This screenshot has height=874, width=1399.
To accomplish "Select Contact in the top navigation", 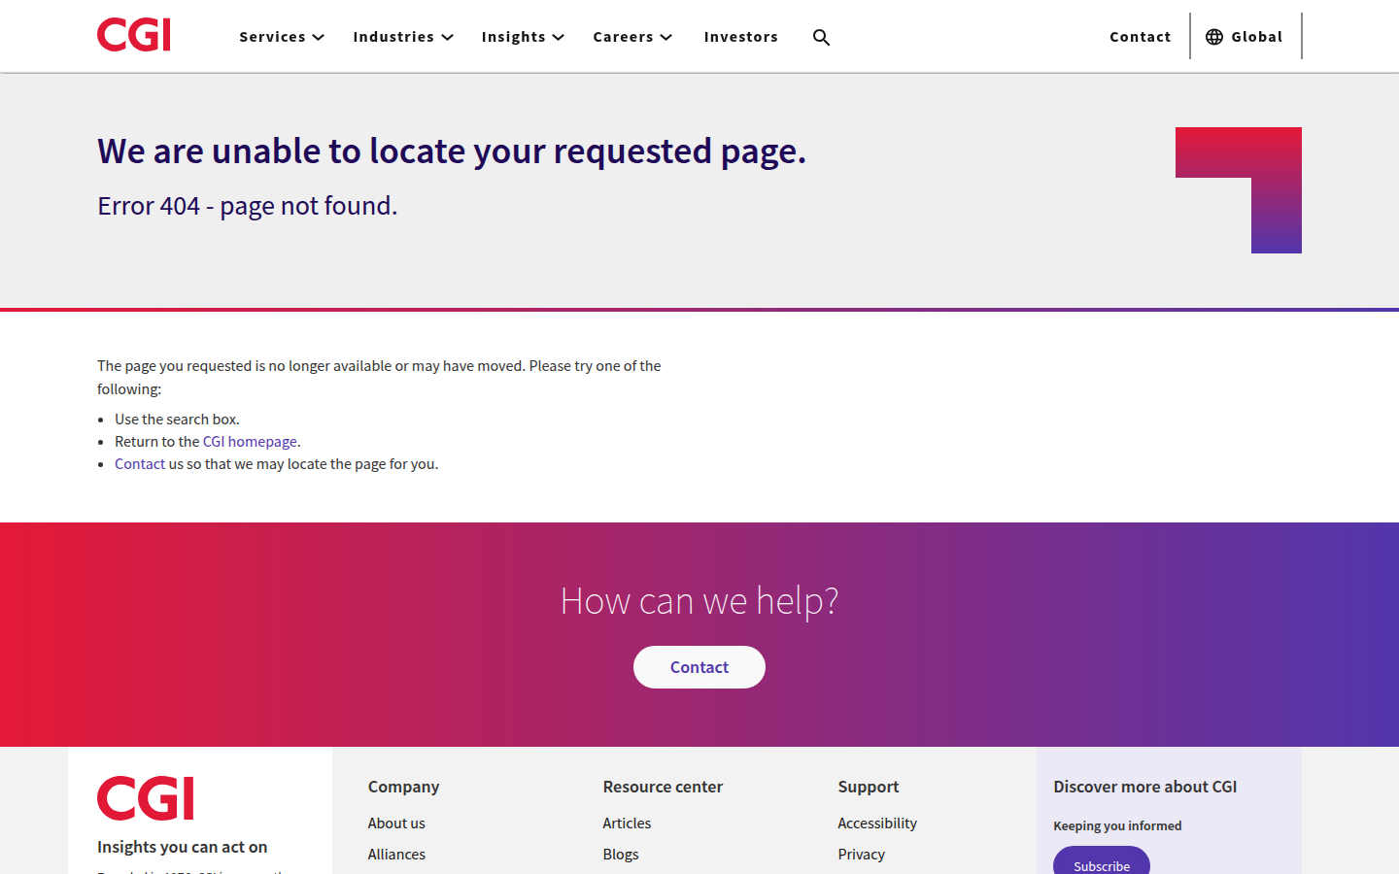I will tap(1140, 37).
